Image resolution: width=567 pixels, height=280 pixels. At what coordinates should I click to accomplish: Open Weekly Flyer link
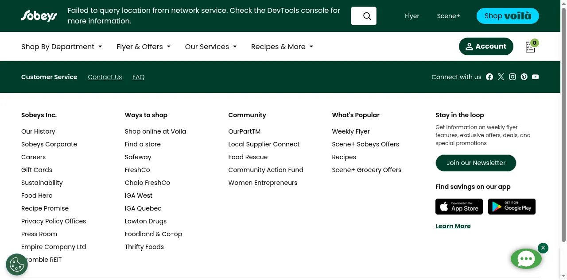(351, 131)
